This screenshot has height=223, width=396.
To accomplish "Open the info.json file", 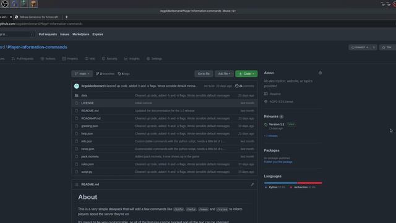I will pos(87,141).
